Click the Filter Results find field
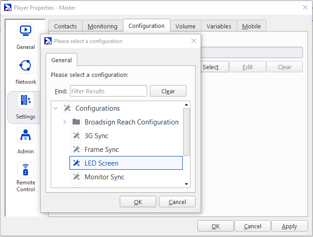 click(x=108, y=91)
